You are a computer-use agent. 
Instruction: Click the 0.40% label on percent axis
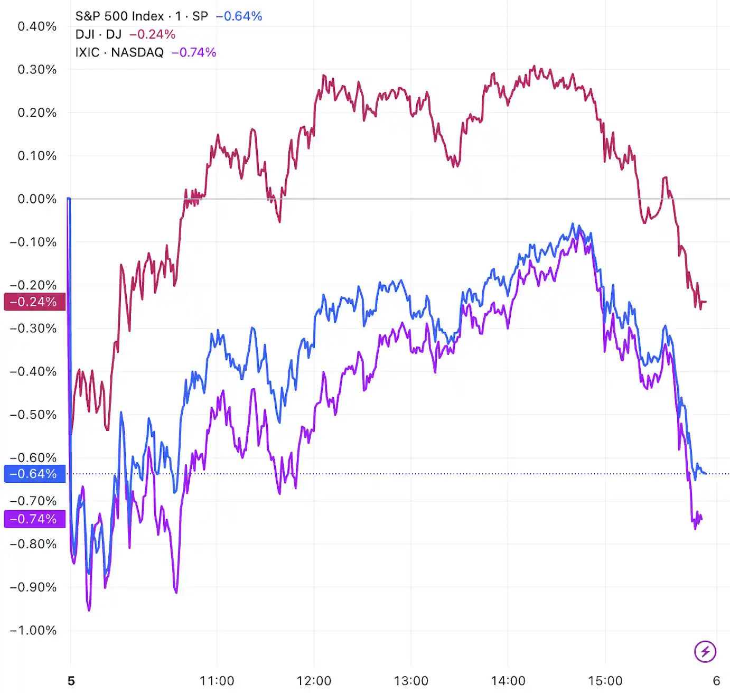pyautogui.click(x=37, y=26)
